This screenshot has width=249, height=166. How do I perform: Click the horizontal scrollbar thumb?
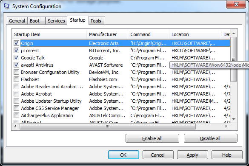tap(108, 126)
